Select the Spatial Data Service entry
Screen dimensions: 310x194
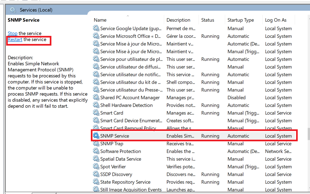pos(121,159)
